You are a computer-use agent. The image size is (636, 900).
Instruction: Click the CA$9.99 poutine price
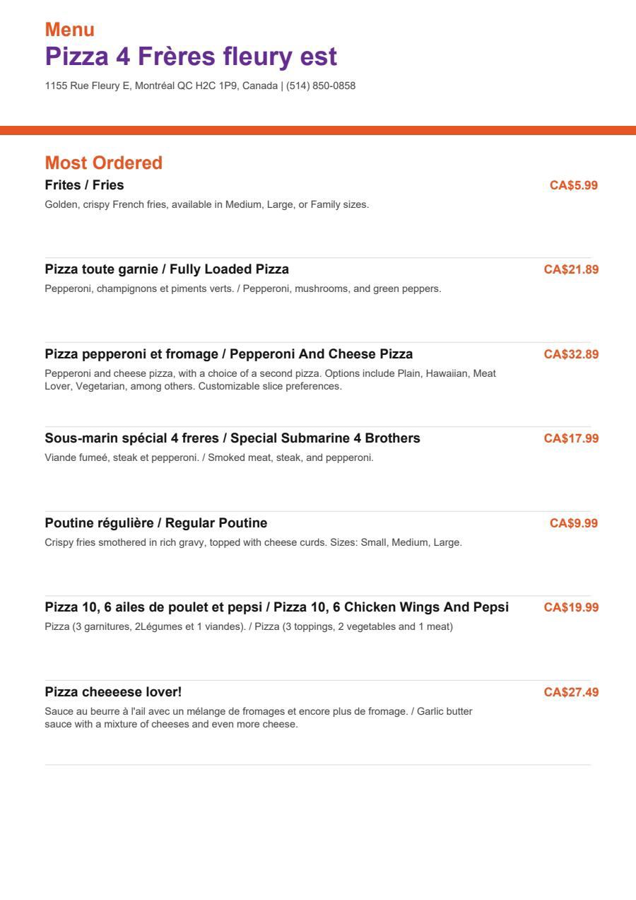(x=574, y=523)
